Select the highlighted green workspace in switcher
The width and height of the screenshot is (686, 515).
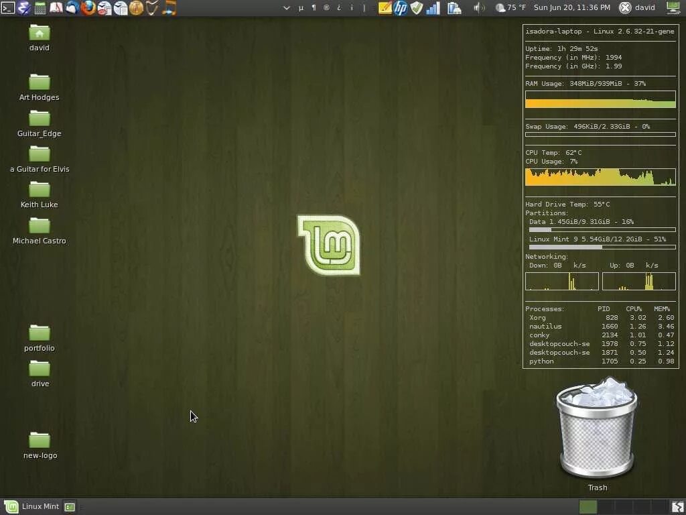588,507
